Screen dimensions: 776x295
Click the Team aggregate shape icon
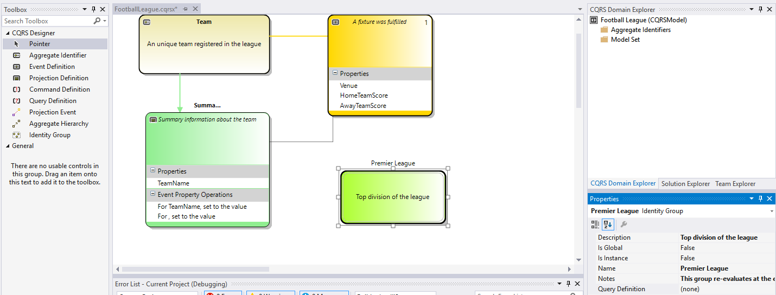pos(147,22)
